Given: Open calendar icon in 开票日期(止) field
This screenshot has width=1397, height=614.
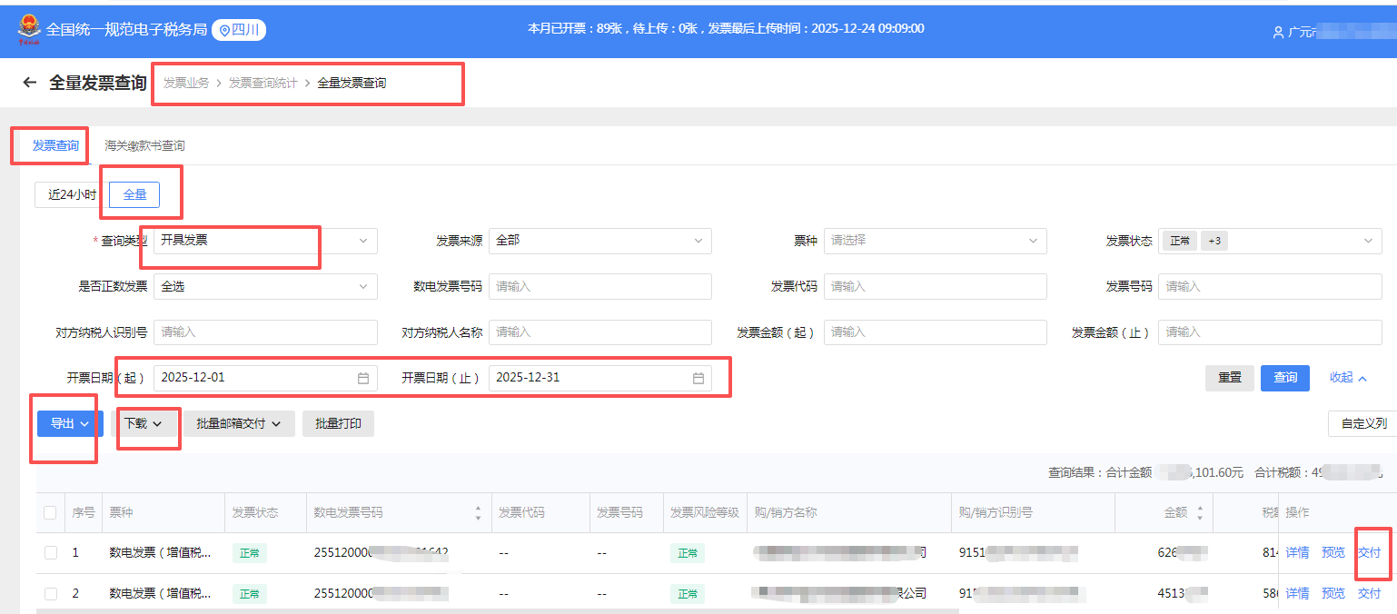Looking at the screenshot, I should 698,378.
